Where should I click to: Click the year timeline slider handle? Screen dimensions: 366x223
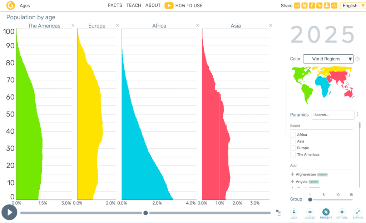(x=146, y=213)
